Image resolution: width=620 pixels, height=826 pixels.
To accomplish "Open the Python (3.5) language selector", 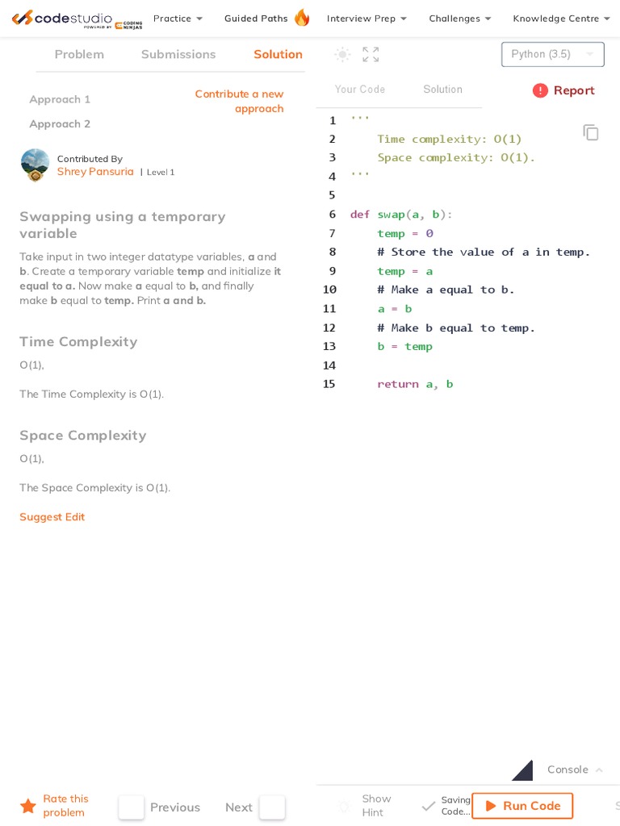I will [553, 54].
